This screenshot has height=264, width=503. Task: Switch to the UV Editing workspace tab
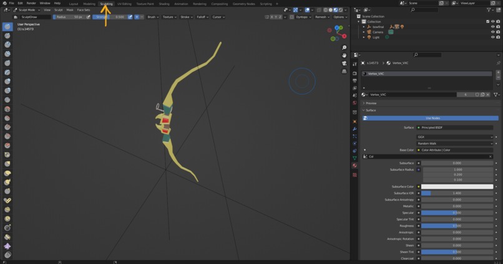(x=124, y=4)
